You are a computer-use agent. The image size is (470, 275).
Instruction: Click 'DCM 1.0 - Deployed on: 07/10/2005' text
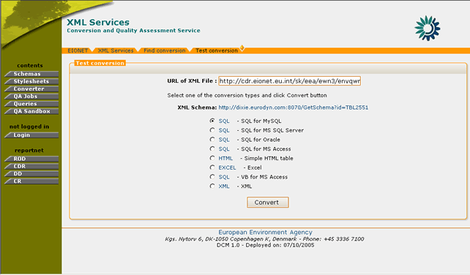tap(265, 245)
